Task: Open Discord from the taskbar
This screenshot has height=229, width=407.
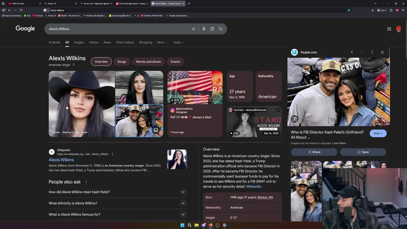Action: [203, 225]
